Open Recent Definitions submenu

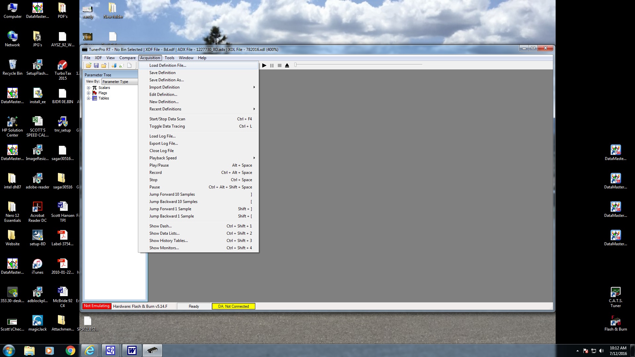click(198, 109)
